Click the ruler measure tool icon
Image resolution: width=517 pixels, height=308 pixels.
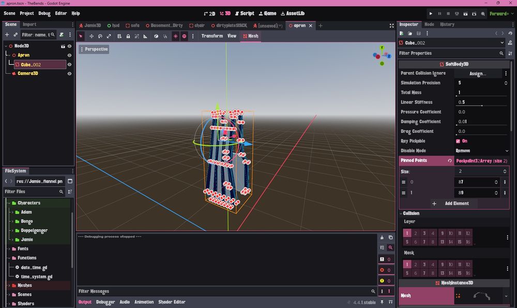pos(145,36)
